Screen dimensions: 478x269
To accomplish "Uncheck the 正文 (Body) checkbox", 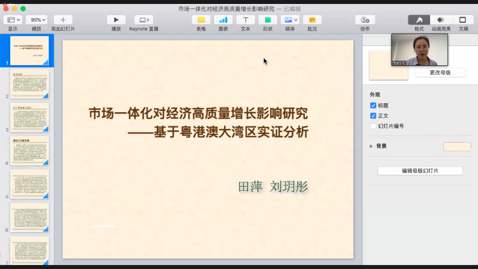I will pyautogui.click(x=373, y=116).
